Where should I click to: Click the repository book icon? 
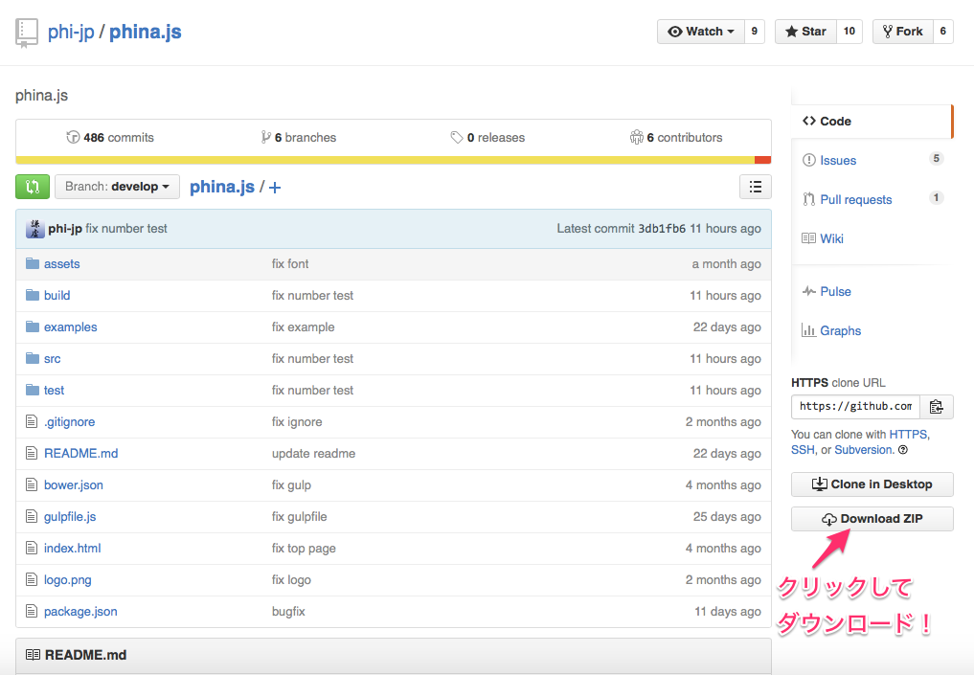[x=26, y=32]
